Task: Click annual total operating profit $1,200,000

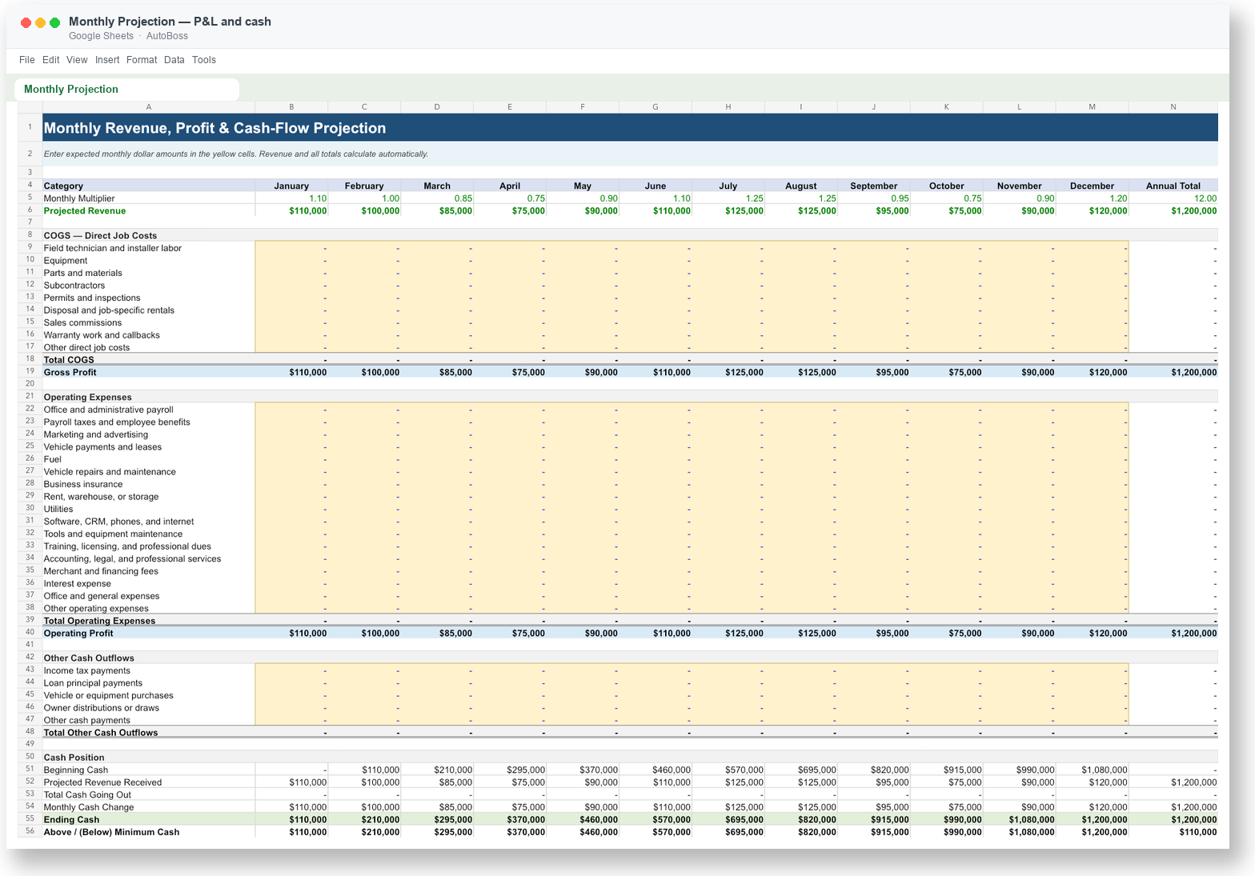Action: point(1173,633)
